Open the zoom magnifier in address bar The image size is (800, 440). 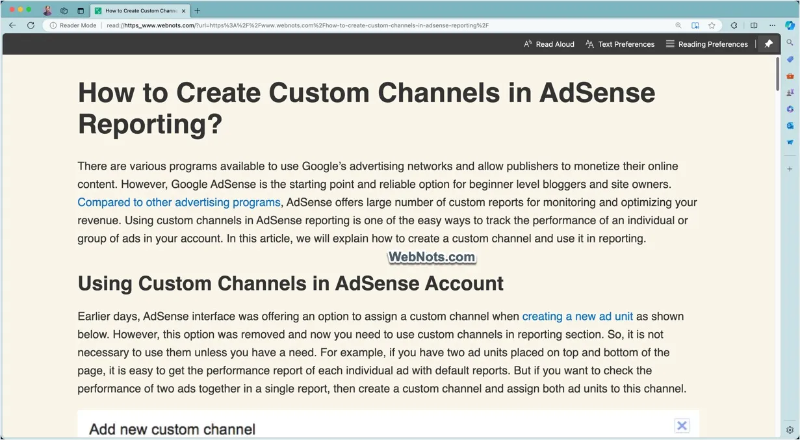pyautogui.click(x=678, y=25)
